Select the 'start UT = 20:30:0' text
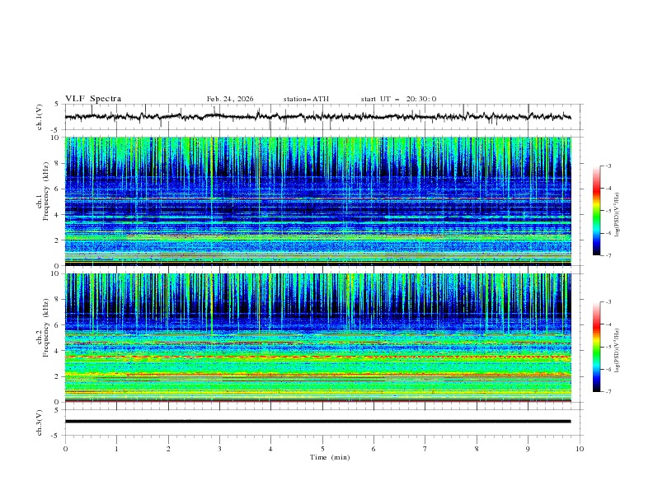 (398, 99)
